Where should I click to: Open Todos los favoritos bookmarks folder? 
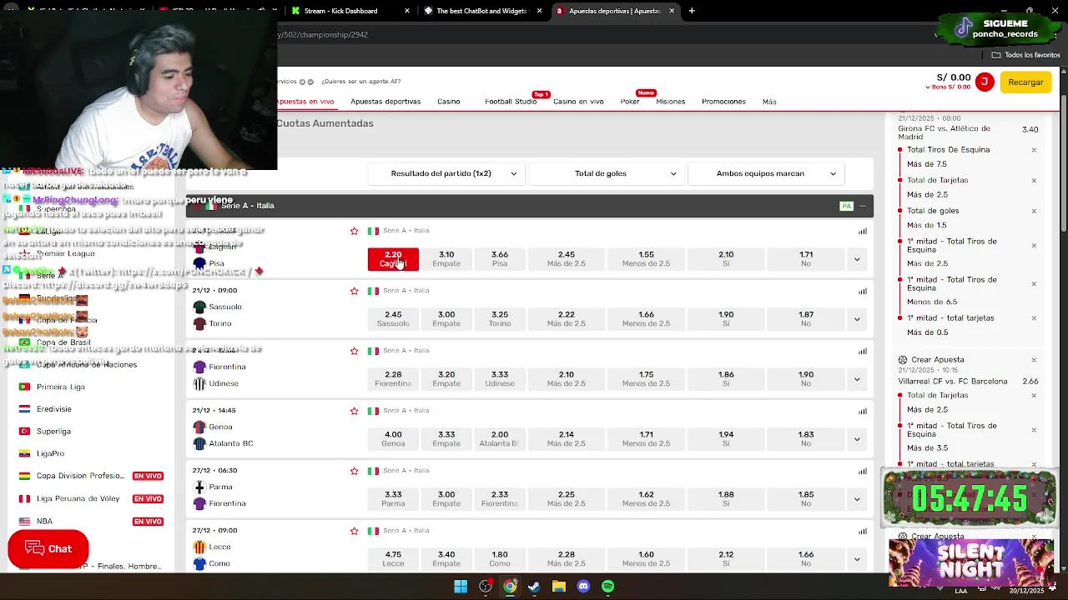1025,55
